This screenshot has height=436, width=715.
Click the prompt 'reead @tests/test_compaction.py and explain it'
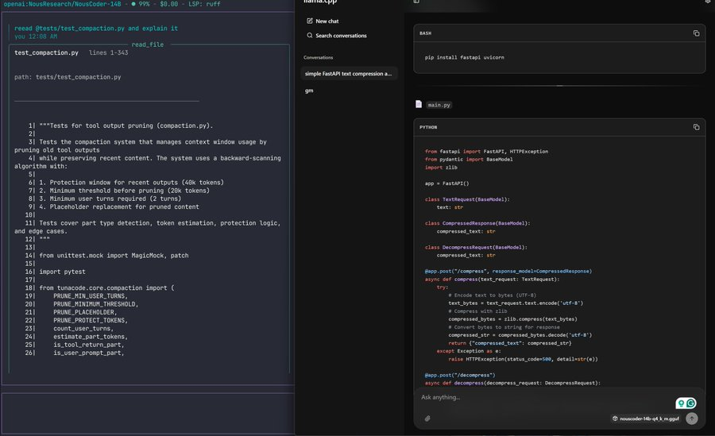click(96, 29)
